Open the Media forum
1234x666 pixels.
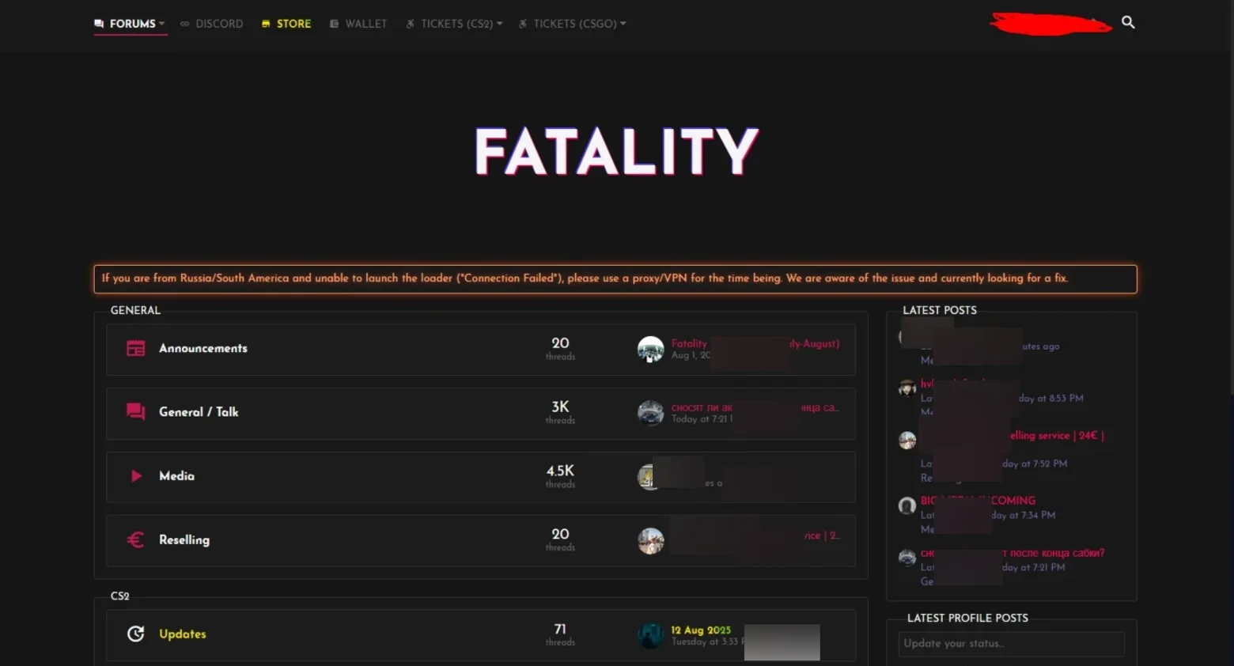pos(176,476)
